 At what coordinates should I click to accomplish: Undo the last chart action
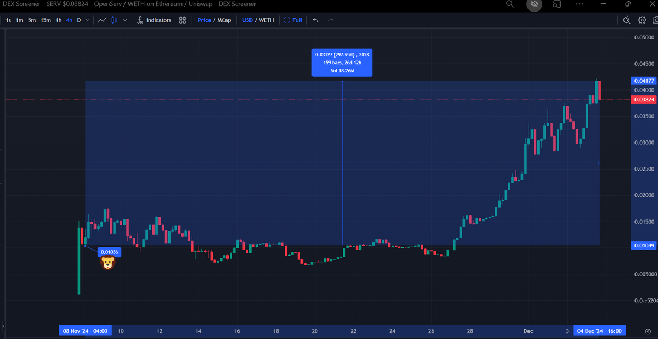click(x=315, y=20)
